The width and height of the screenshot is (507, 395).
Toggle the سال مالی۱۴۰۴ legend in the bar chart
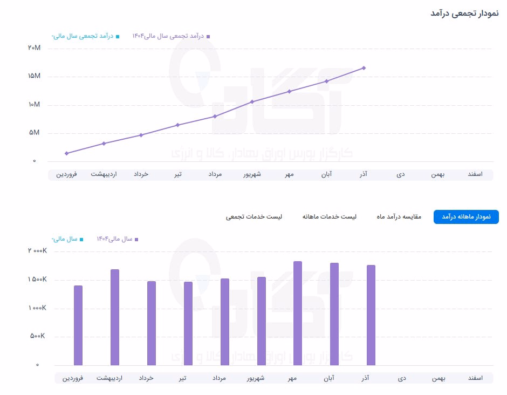point(118,239)
